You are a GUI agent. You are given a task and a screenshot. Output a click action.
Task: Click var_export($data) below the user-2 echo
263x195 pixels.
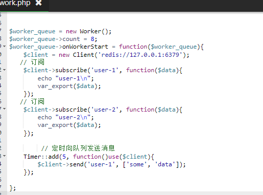coord(69,125)
